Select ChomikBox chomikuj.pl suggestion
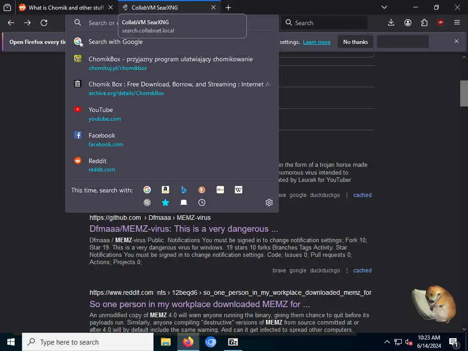468x351 pixels. pyautogui.click(x=172, y=63)
